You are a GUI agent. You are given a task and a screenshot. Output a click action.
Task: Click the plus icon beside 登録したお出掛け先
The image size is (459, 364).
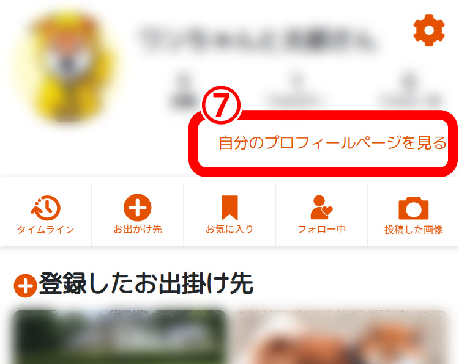pos(26,285)
